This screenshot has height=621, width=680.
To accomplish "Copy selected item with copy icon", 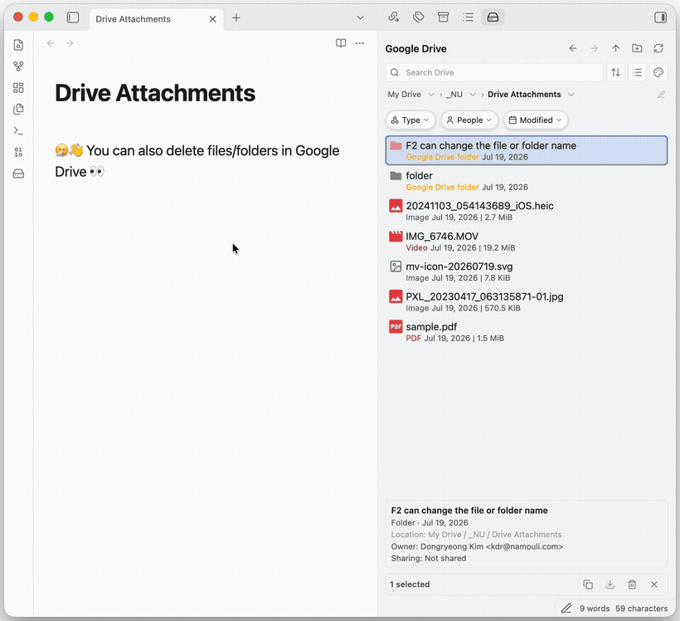I will click(588, 584).
